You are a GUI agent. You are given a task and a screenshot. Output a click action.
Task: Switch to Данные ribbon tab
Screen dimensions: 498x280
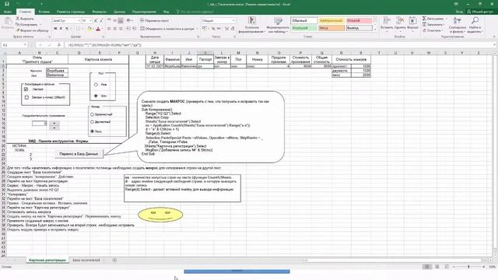(119, 12)
